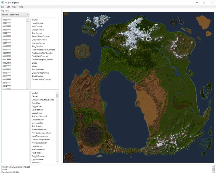Select ExamineSelected in the actions list
Screen dimensions: 216x173
(40, 129)
